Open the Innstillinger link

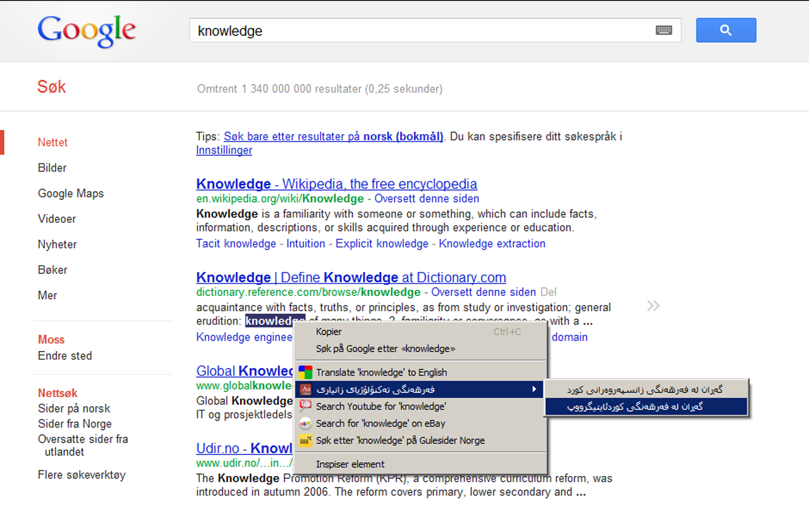tap(224, 150)
